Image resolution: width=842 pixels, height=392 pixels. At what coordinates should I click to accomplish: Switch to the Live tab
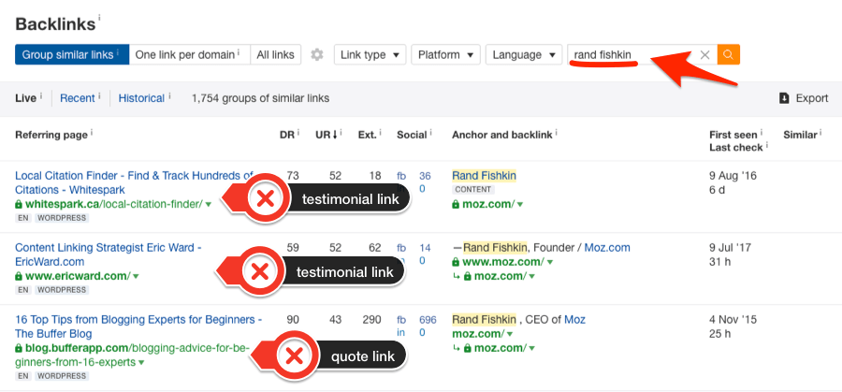coord(26,98)
